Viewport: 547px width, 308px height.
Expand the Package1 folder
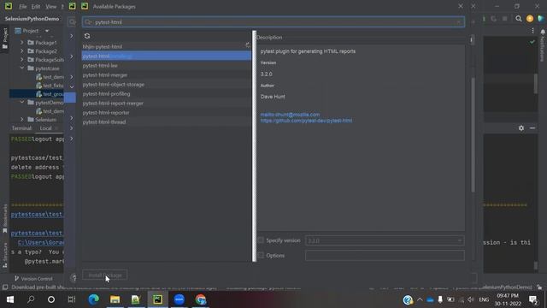22,43
